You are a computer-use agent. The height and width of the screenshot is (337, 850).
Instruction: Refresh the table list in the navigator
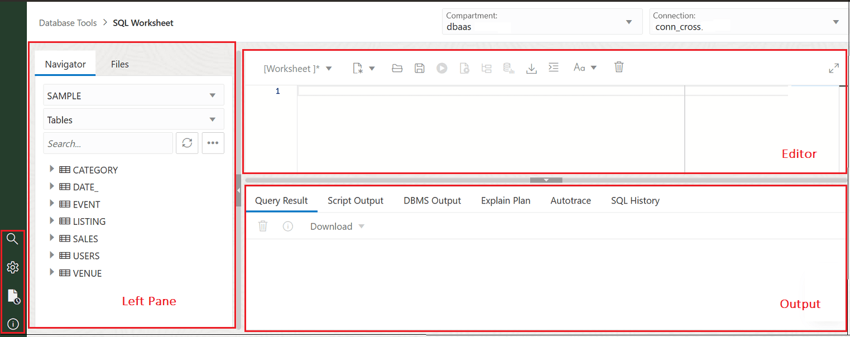[x=187, y=143]
